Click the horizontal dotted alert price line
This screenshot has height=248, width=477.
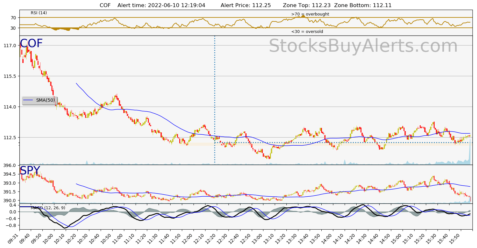pyautogui.click(x=343, y=142)
